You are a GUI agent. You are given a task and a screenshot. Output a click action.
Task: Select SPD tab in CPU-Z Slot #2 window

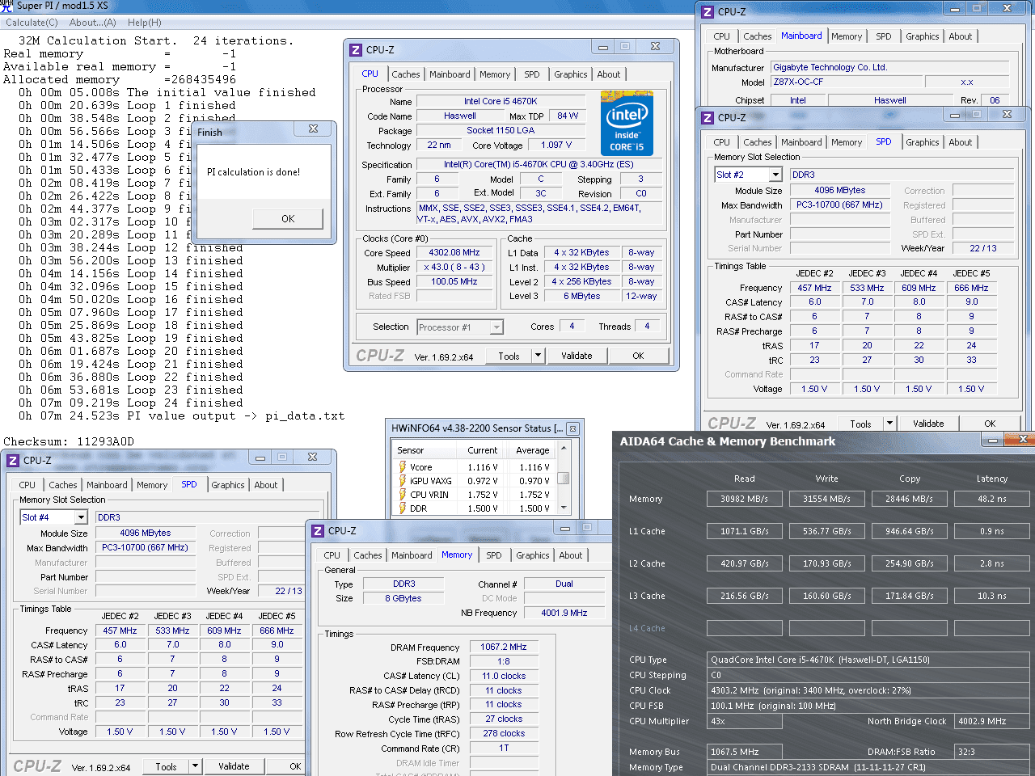[x=884, y=141]
